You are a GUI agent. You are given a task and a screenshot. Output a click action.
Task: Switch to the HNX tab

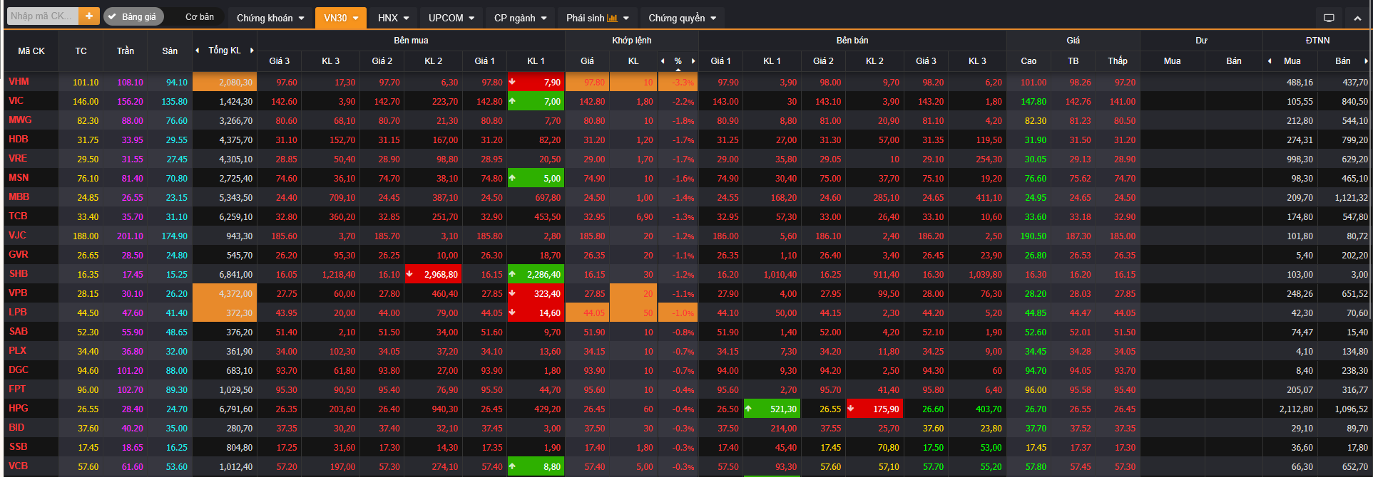tap(393, 18)
